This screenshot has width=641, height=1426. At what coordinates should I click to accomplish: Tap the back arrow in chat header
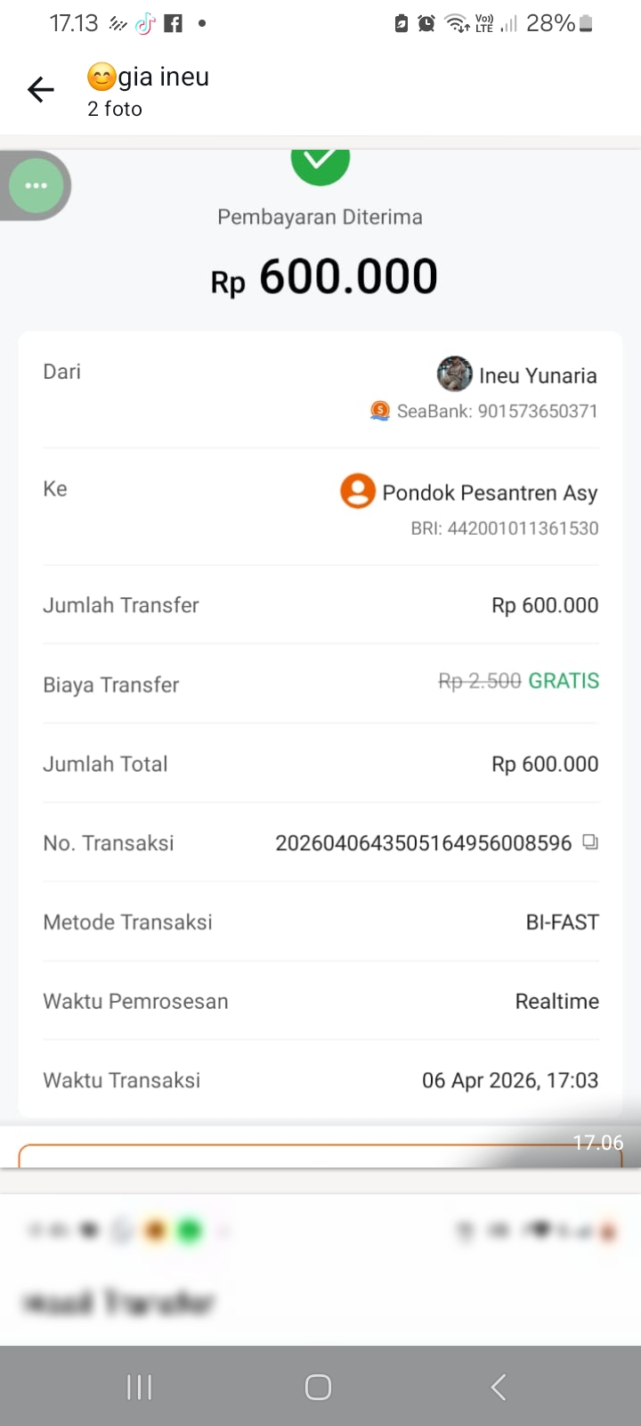pos(41,89)
